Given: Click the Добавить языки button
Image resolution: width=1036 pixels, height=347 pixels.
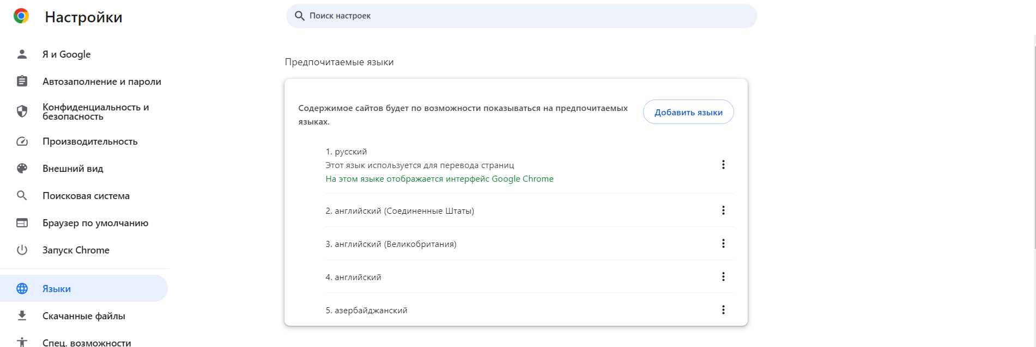Looking at the screenshot, I should tap(688, 112).
